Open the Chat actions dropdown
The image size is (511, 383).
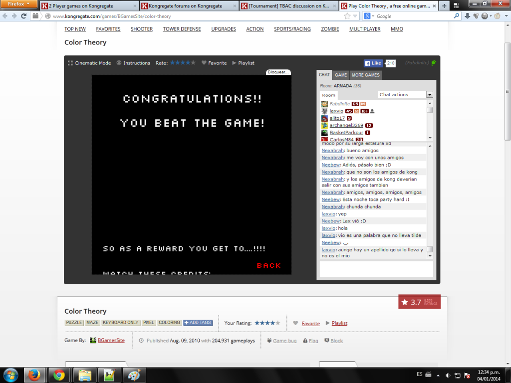[405, 94]
